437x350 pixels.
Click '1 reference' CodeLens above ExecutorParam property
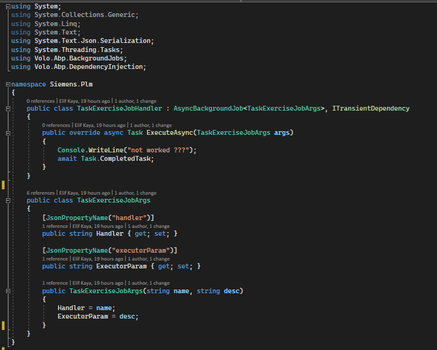point(55,259)
